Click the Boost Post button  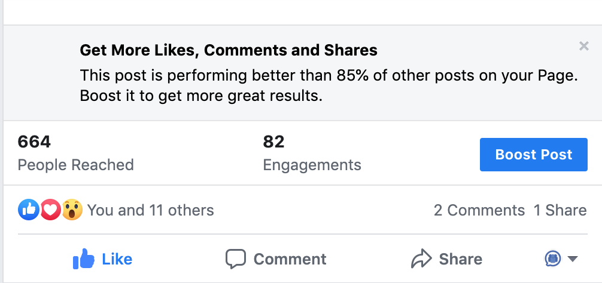coord(534,154)
